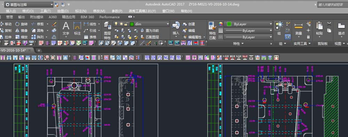Viewport: 348px width, 137px height.
Task: Open the 帮助(H) help menu
Action: (x=187, y=11)
